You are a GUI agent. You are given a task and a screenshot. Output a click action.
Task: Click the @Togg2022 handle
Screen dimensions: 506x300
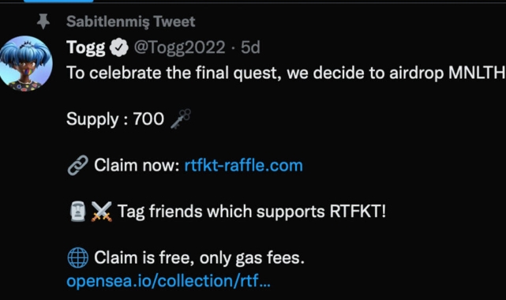[179, 47]
